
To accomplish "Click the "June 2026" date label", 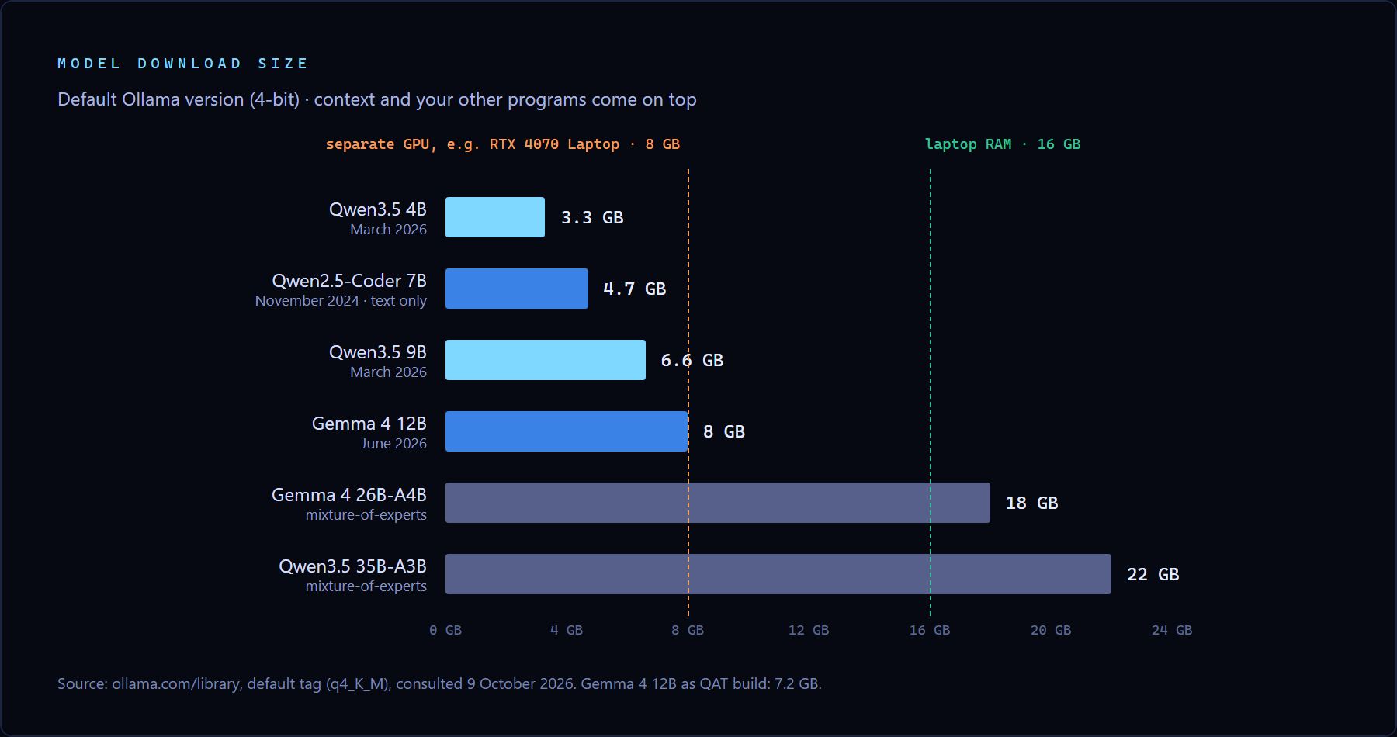I will pos(393,444).
